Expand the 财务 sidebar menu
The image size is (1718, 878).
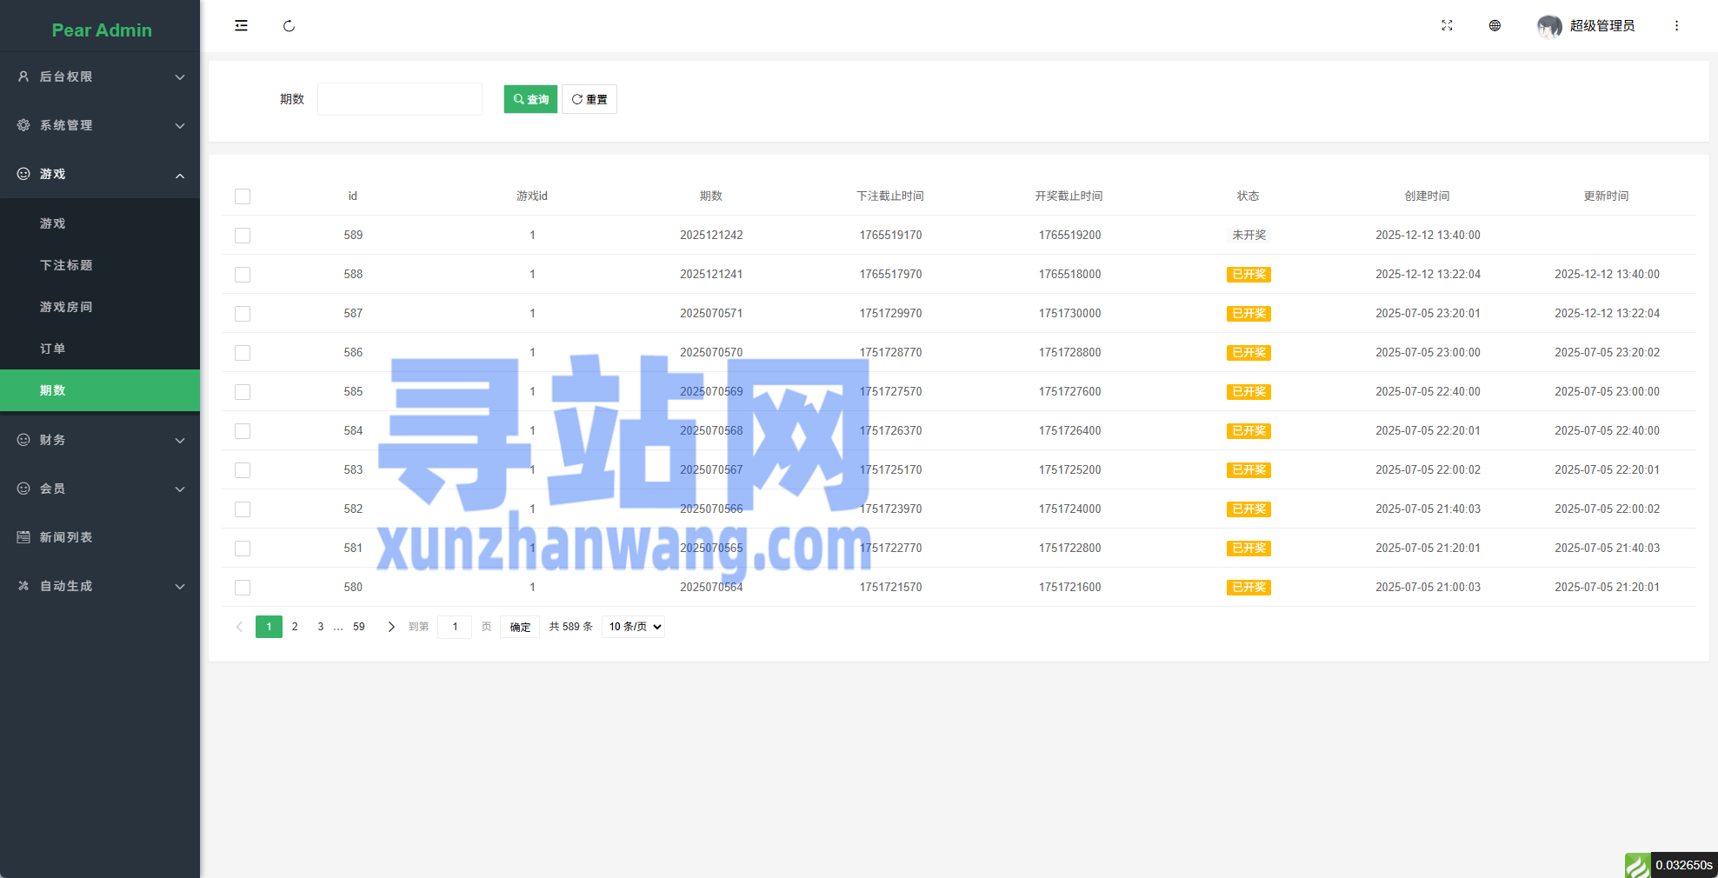pyautogui.click(x=100, y=440)
